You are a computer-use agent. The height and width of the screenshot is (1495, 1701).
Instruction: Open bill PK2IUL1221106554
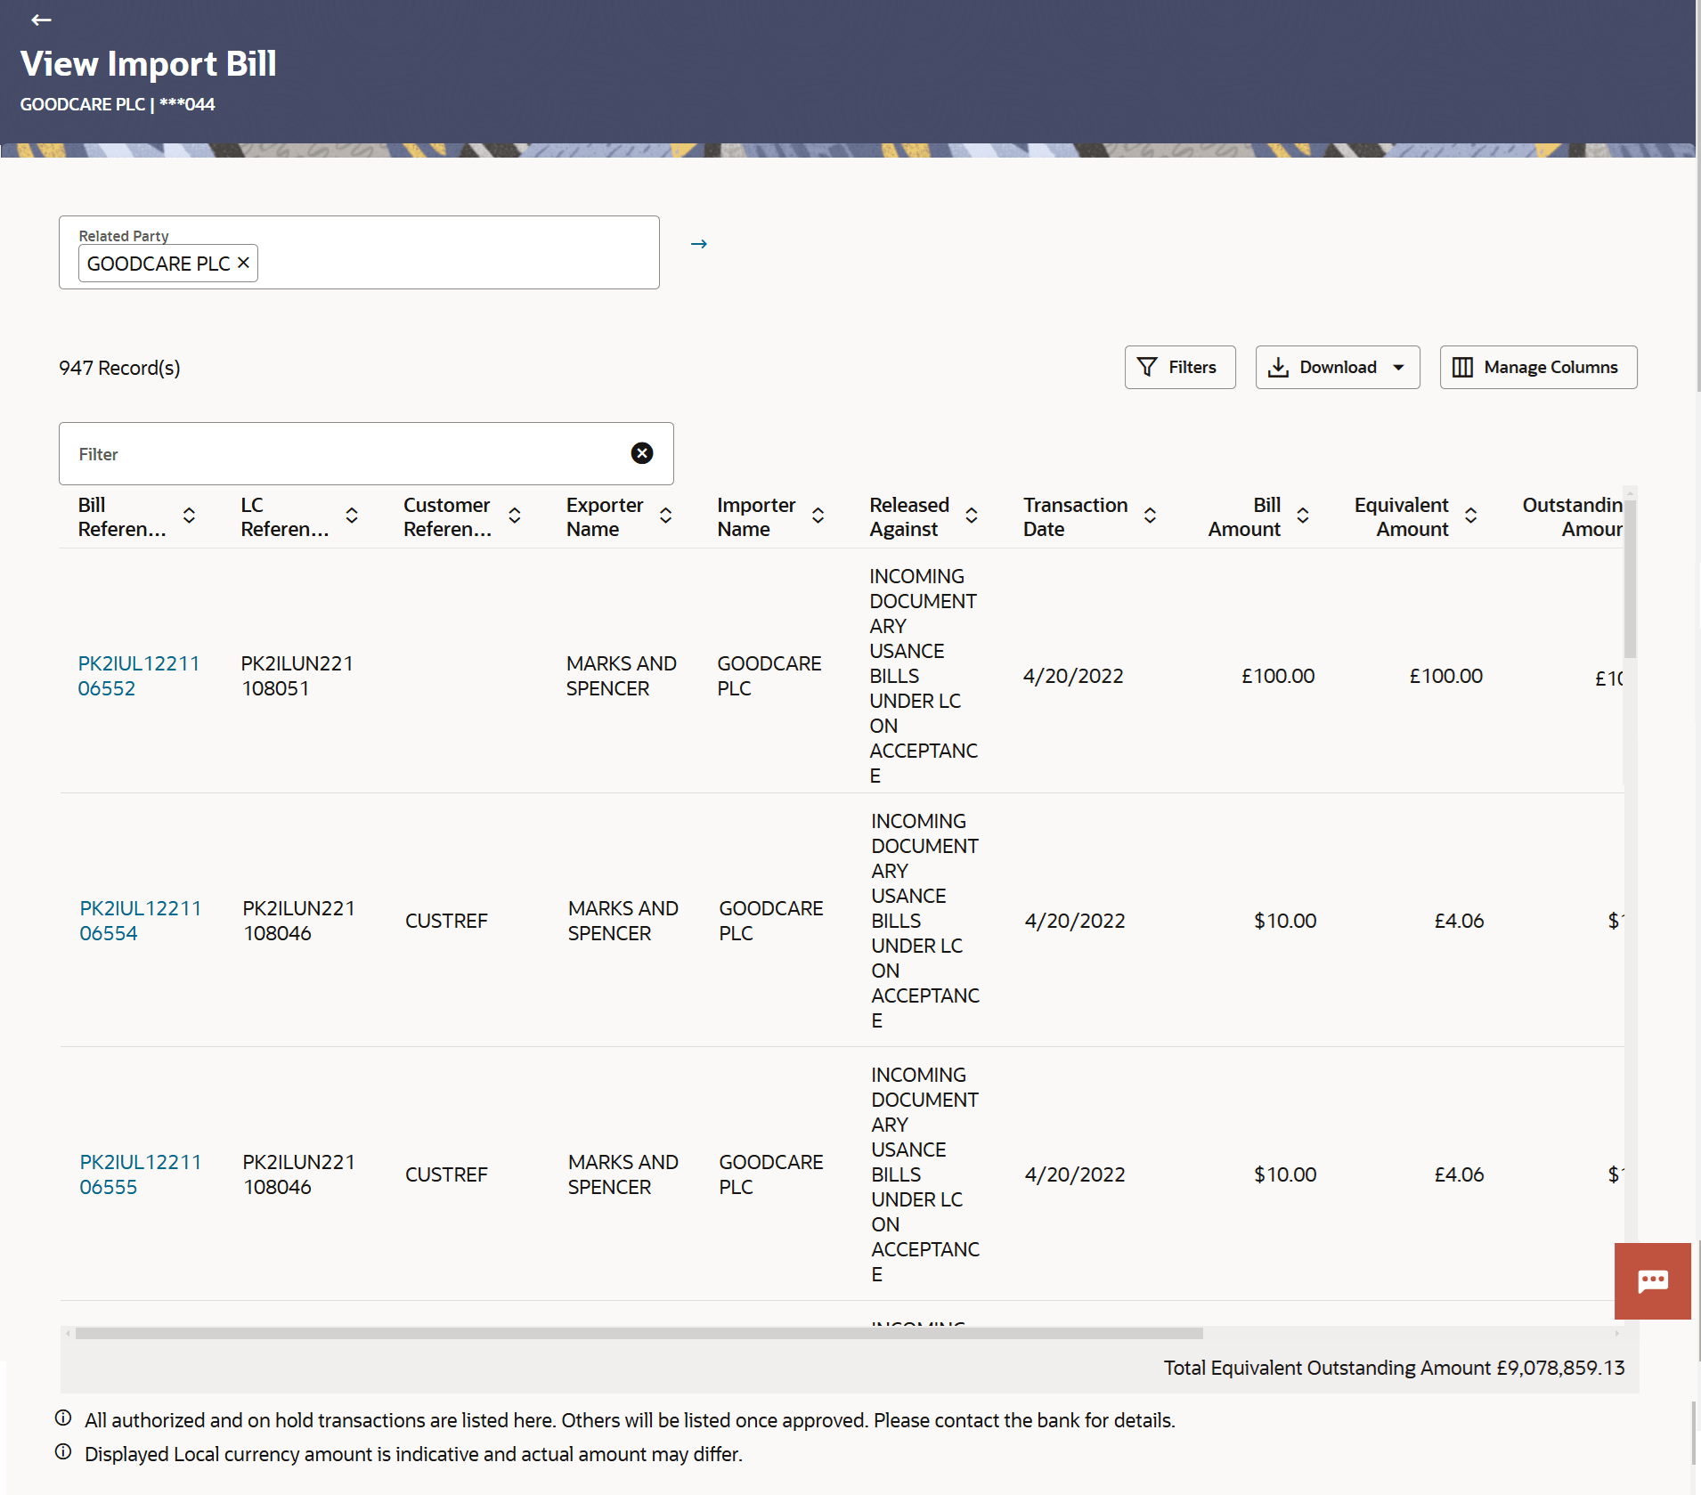[x=141, y=921]
